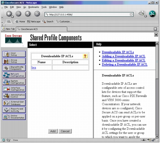Open External User Databases section
The image size is (160, 143).
point(14,103)
